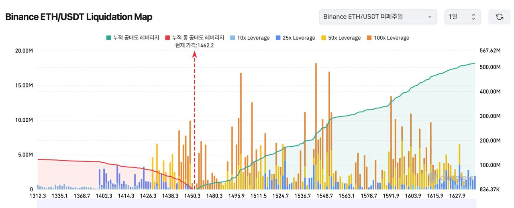The width and height of the screenshot is (514, 208).
Task: Click the 현재 가격:1462.2 price label
Action: click(x=194, y=45)
